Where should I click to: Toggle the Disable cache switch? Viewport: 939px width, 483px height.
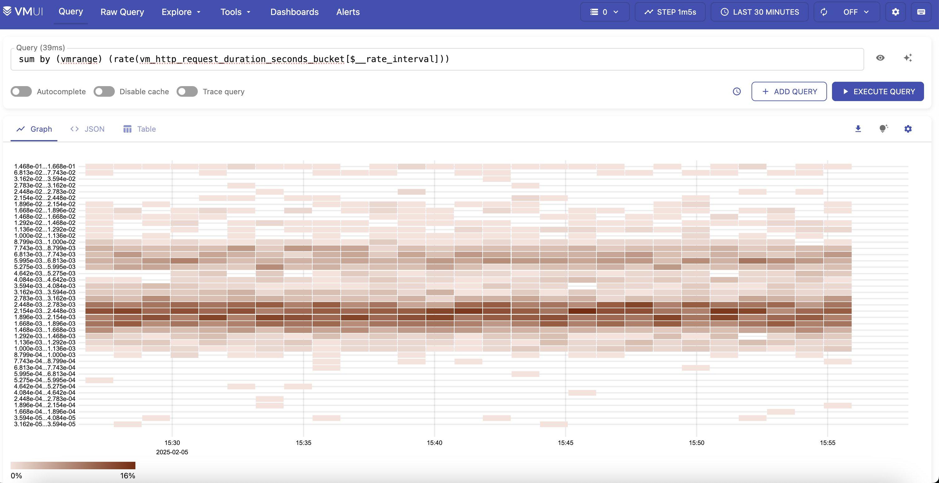pyautogui.click(x=104, y=91)
